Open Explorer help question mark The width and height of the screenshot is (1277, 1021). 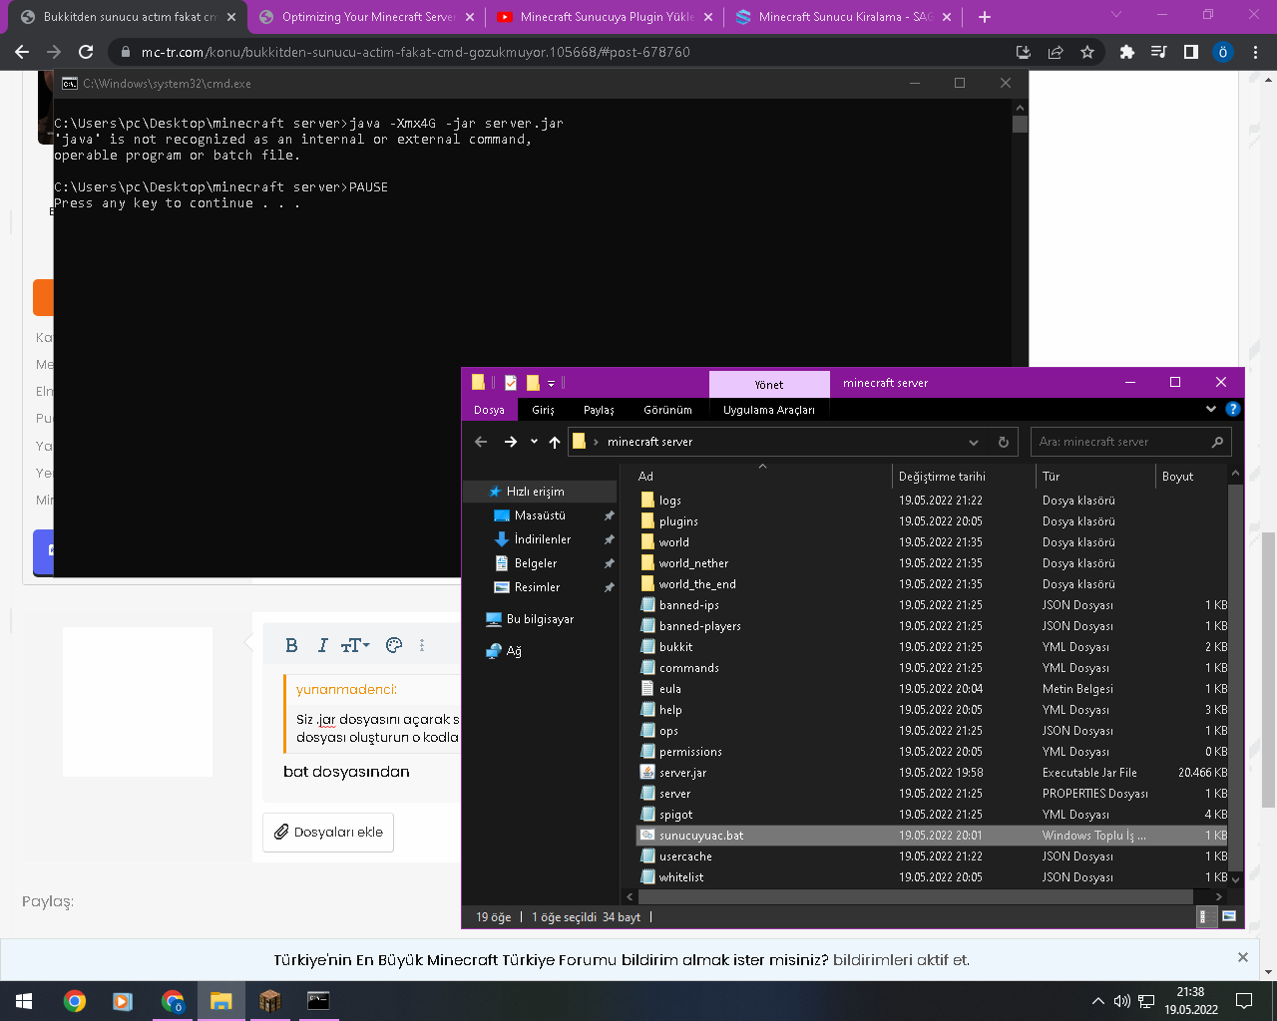[1233, 409]
